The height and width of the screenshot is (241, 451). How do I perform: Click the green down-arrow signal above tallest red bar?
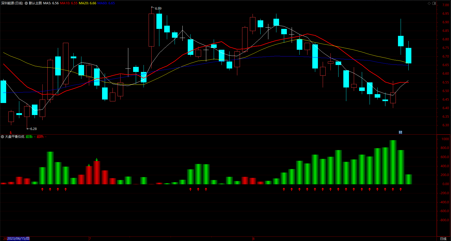tap(97, 160)
